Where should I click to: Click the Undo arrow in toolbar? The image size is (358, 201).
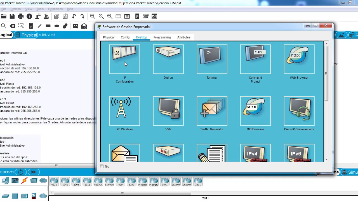tap(74, 16)
